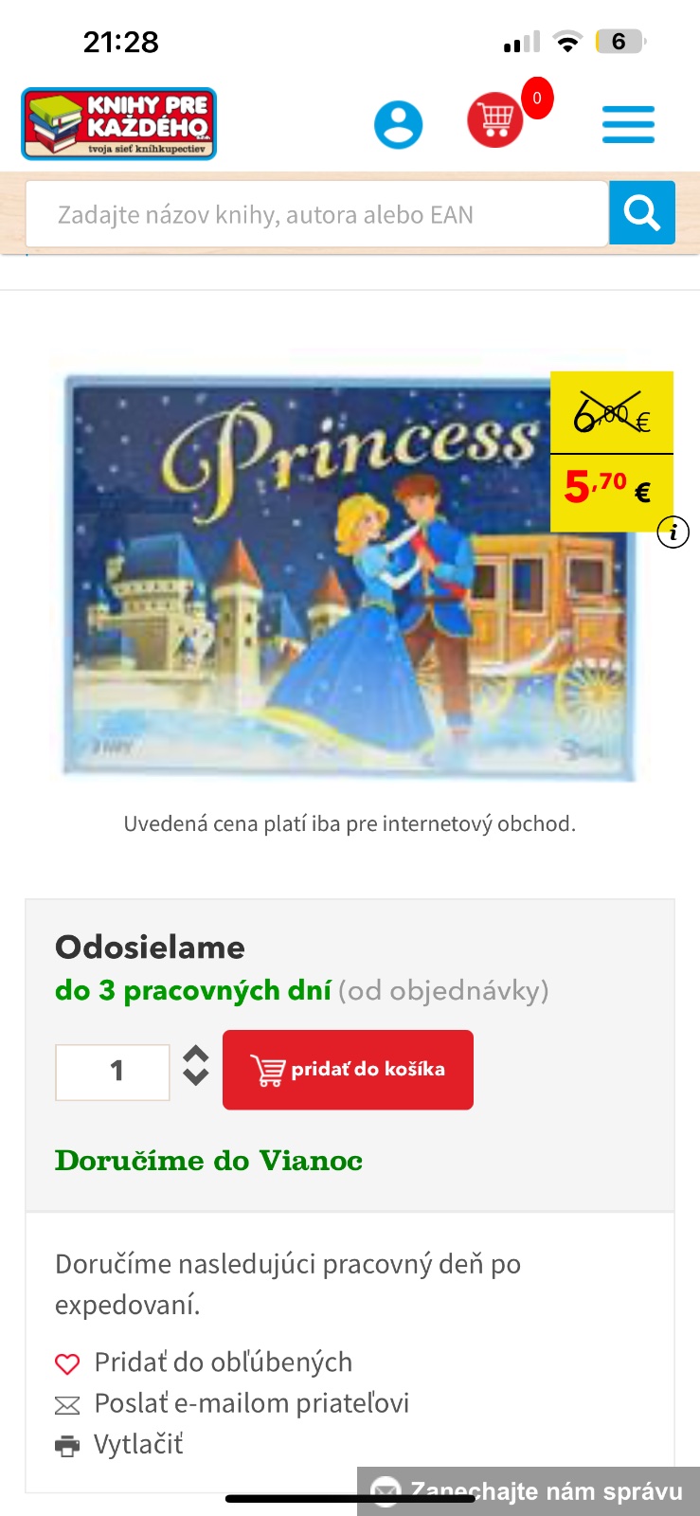Click the Knihy pre každého logo
Viewport: 700px width, 1516px height.
click(x=119, y=124)
